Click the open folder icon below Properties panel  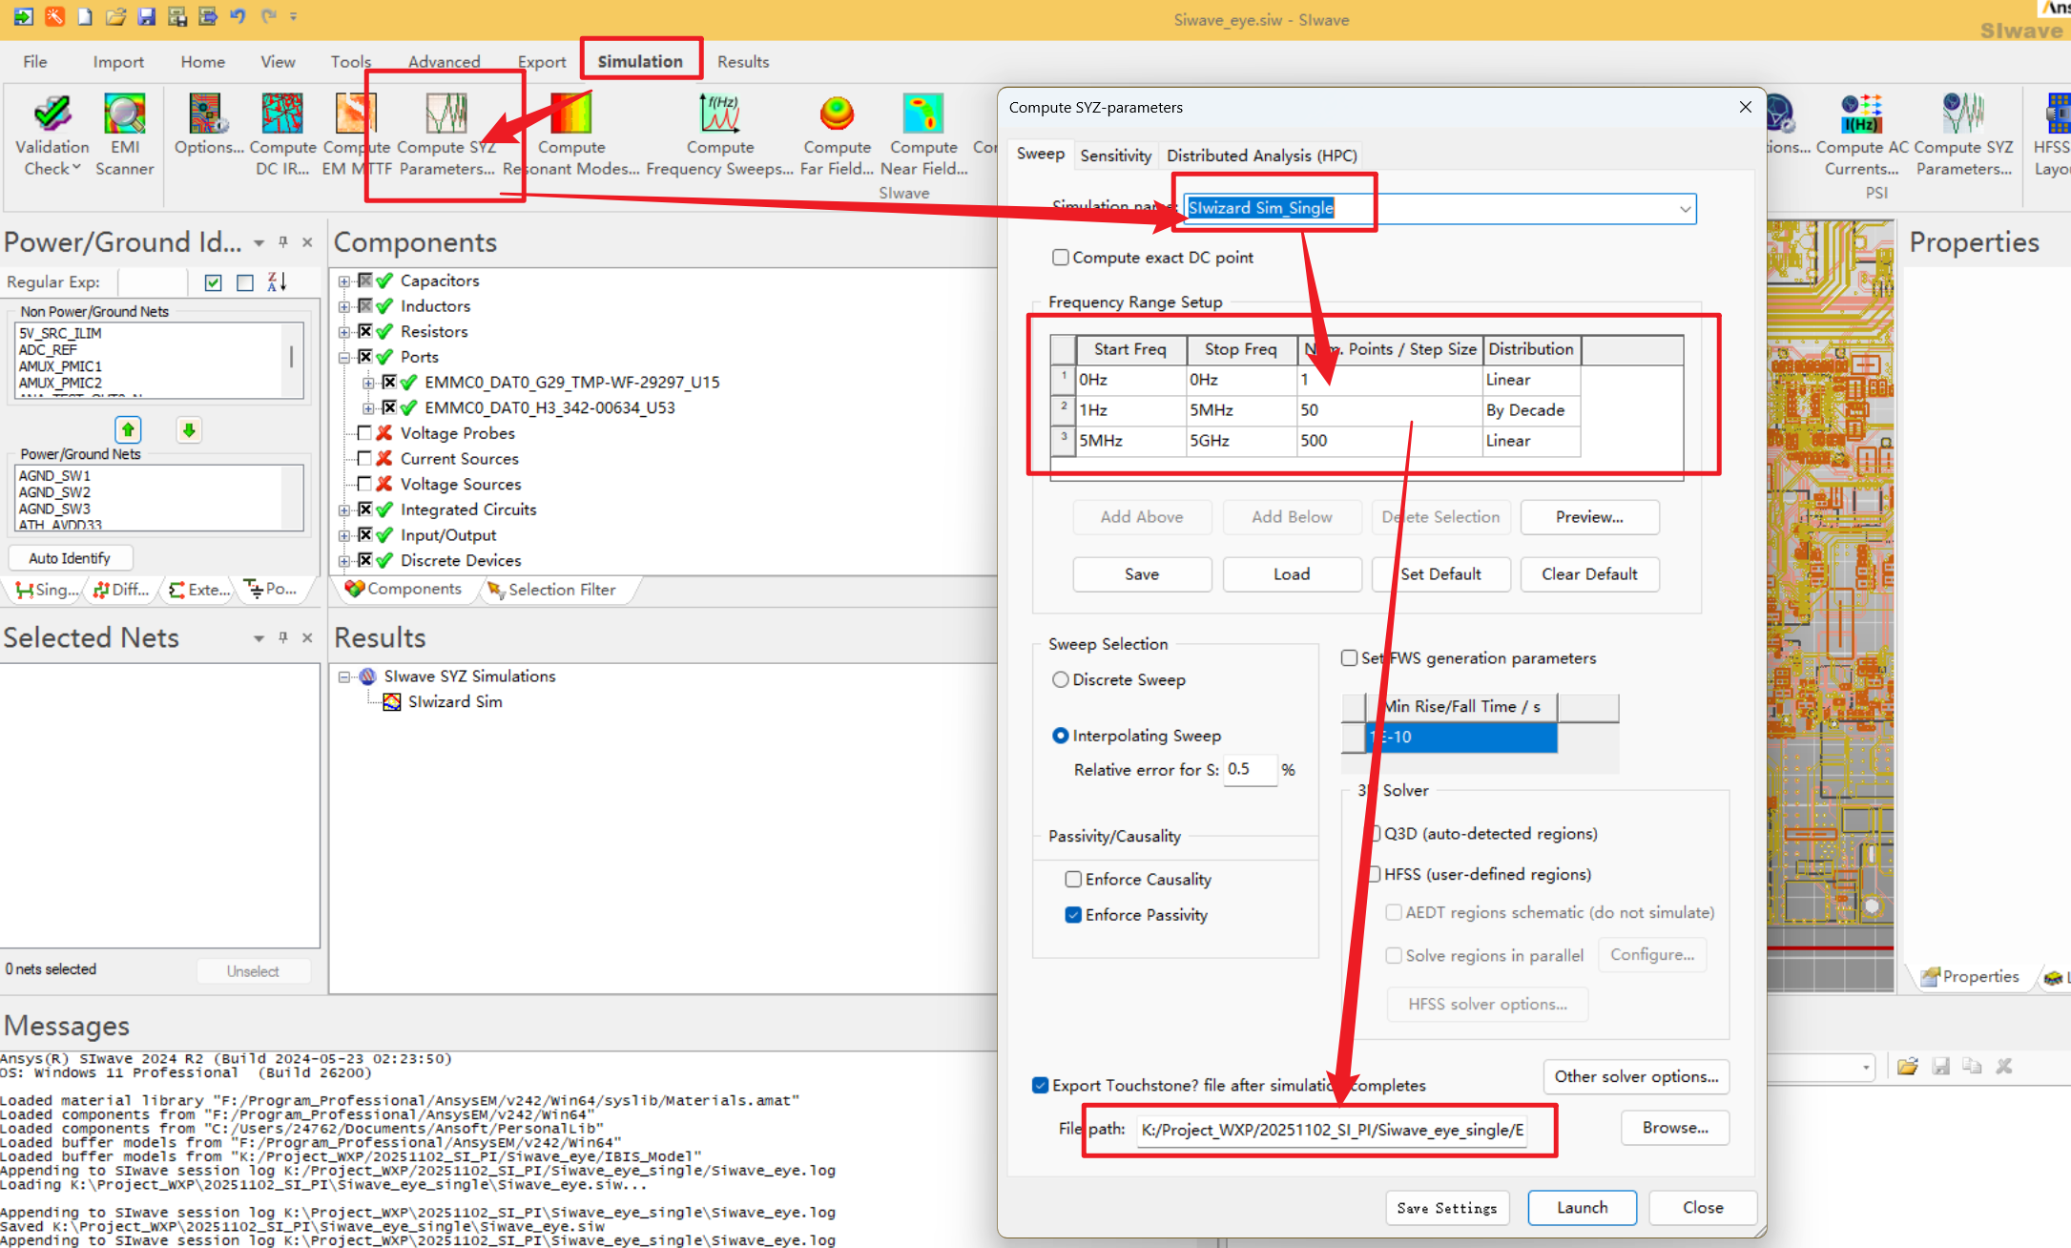pyautogui.click(x=1907, y=1067)
